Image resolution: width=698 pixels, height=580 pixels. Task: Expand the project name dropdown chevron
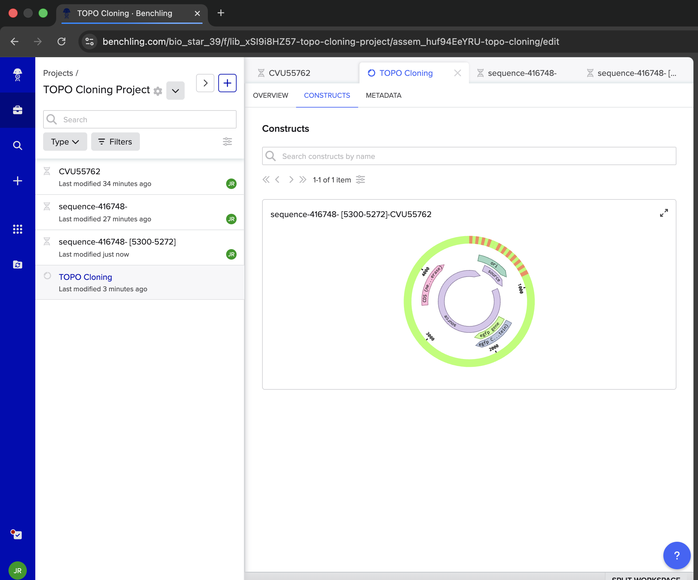[175, 91]
